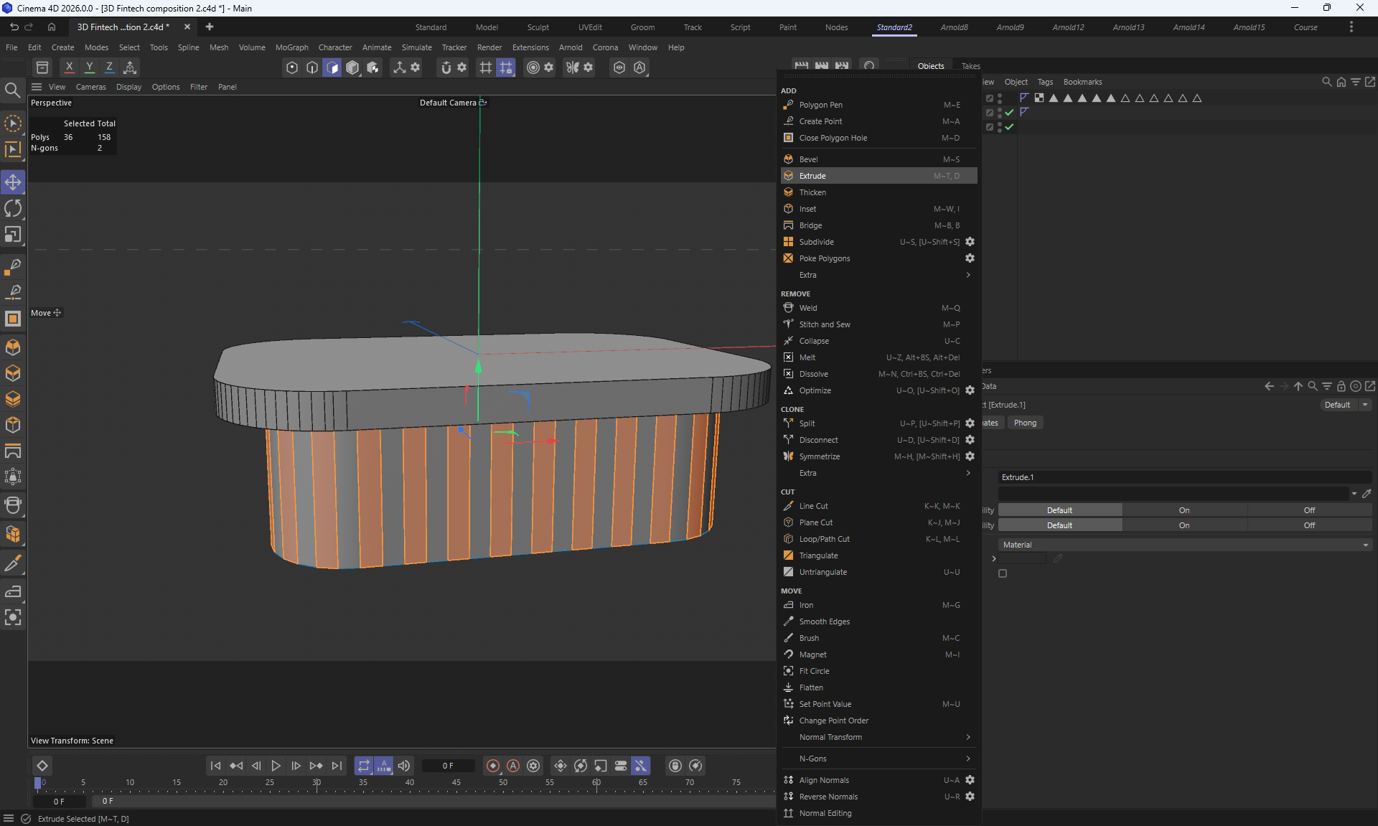This screenshot has width=1378, height=826.
Task: Open Optimize tool settings gear
Action: (x=970, y=390)
